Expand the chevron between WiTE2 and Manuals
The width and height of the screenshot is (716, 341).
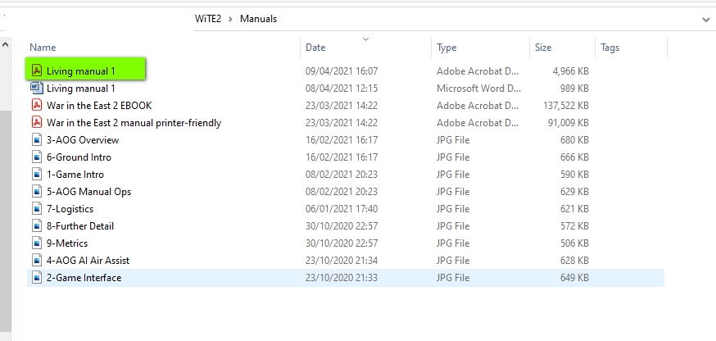[x=230, y=19]
